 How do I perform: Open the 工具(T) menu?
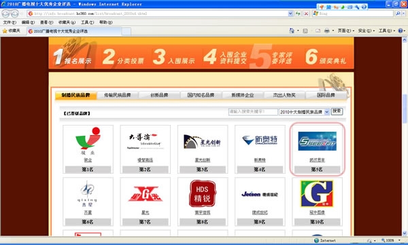coord(87,22)
